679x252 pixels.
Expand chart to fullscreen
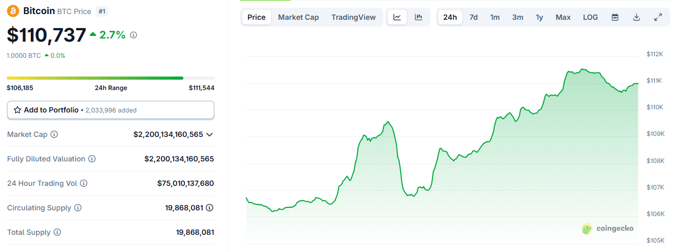[x=658, y=17]
